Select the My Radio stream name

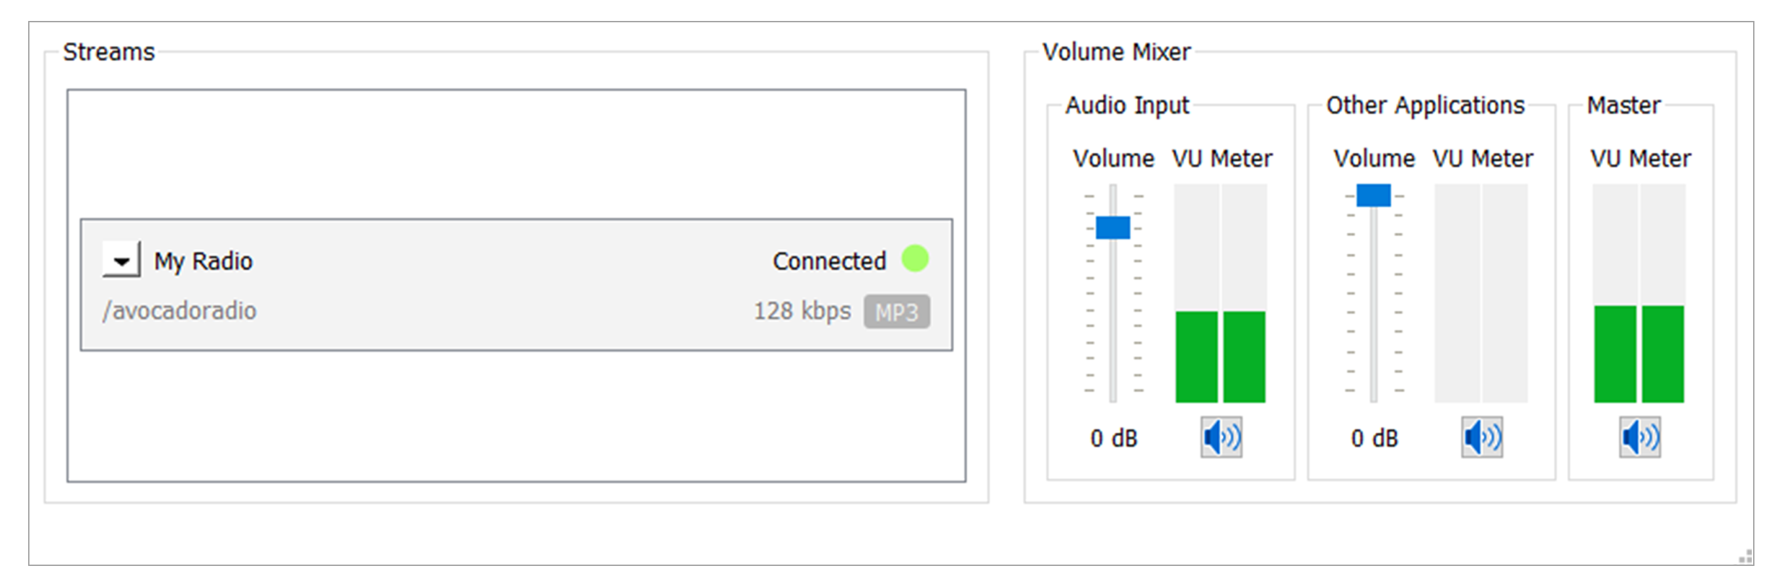click(203, 261)
